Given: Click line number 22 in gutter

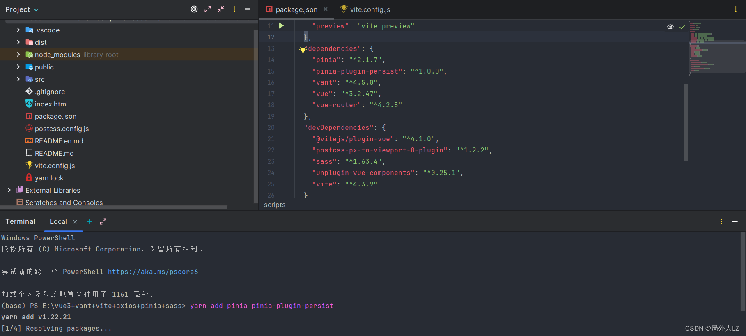Looking at the screenshot, I should 271,150.
